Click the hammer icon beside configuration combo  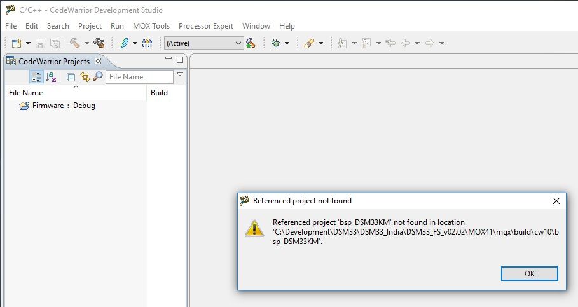[251, 43]
